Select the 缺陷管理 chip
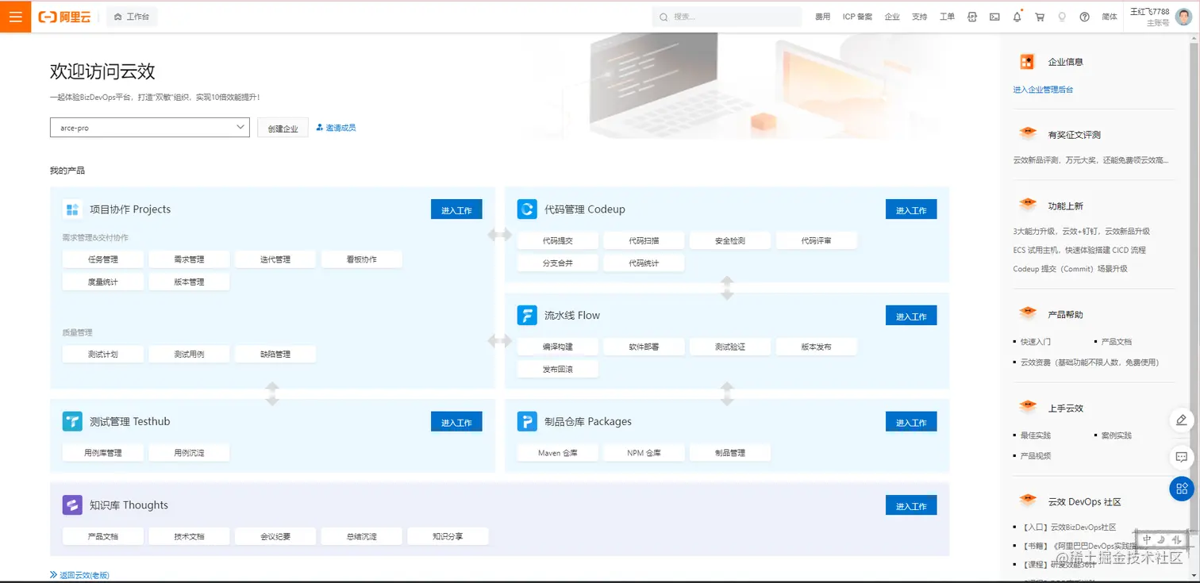 [275, 354]
